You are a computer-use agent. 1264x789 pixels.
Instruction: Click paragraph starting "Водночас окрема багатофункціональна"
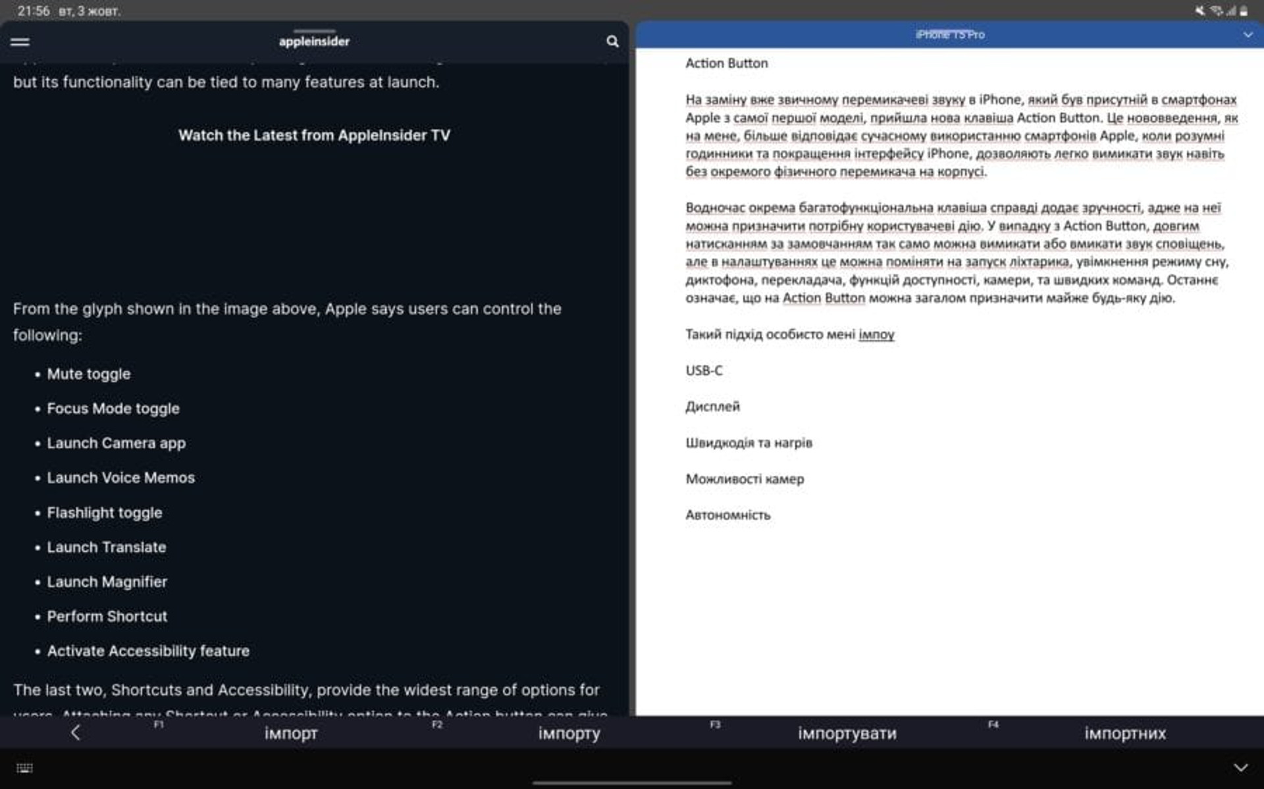point(957,253)
